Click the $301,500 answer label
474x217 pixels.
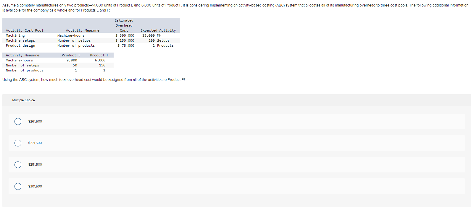(35, 186)
